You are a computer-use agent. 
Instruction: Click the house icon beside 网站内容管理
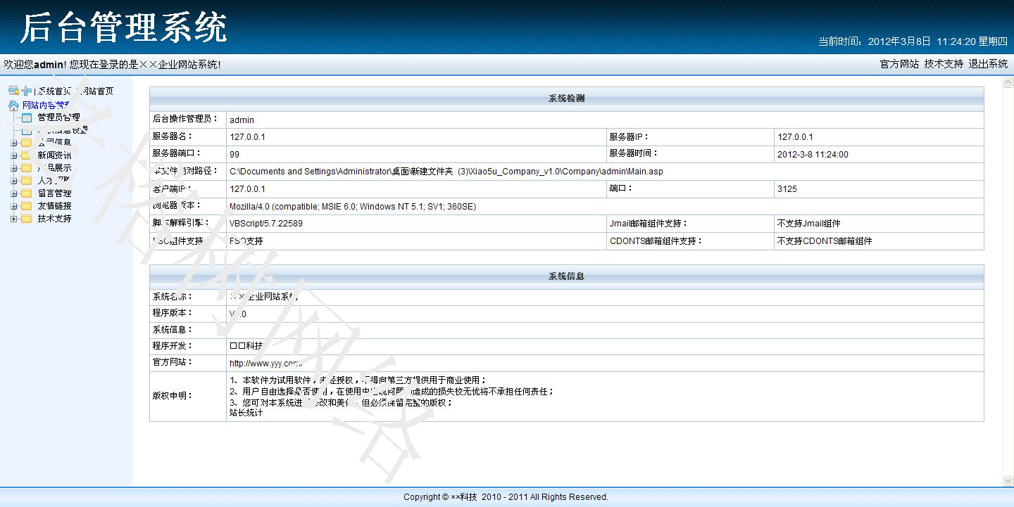[13, 105]
